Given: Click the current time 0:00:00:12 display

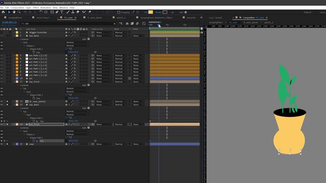Looking at the screenshot, I should (x=9, y=22).
